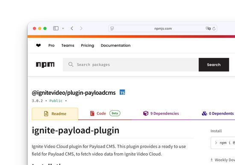Click the Ignite Video Cloud description paragraph
Screen dimensions: 235x165
(109, 150)
